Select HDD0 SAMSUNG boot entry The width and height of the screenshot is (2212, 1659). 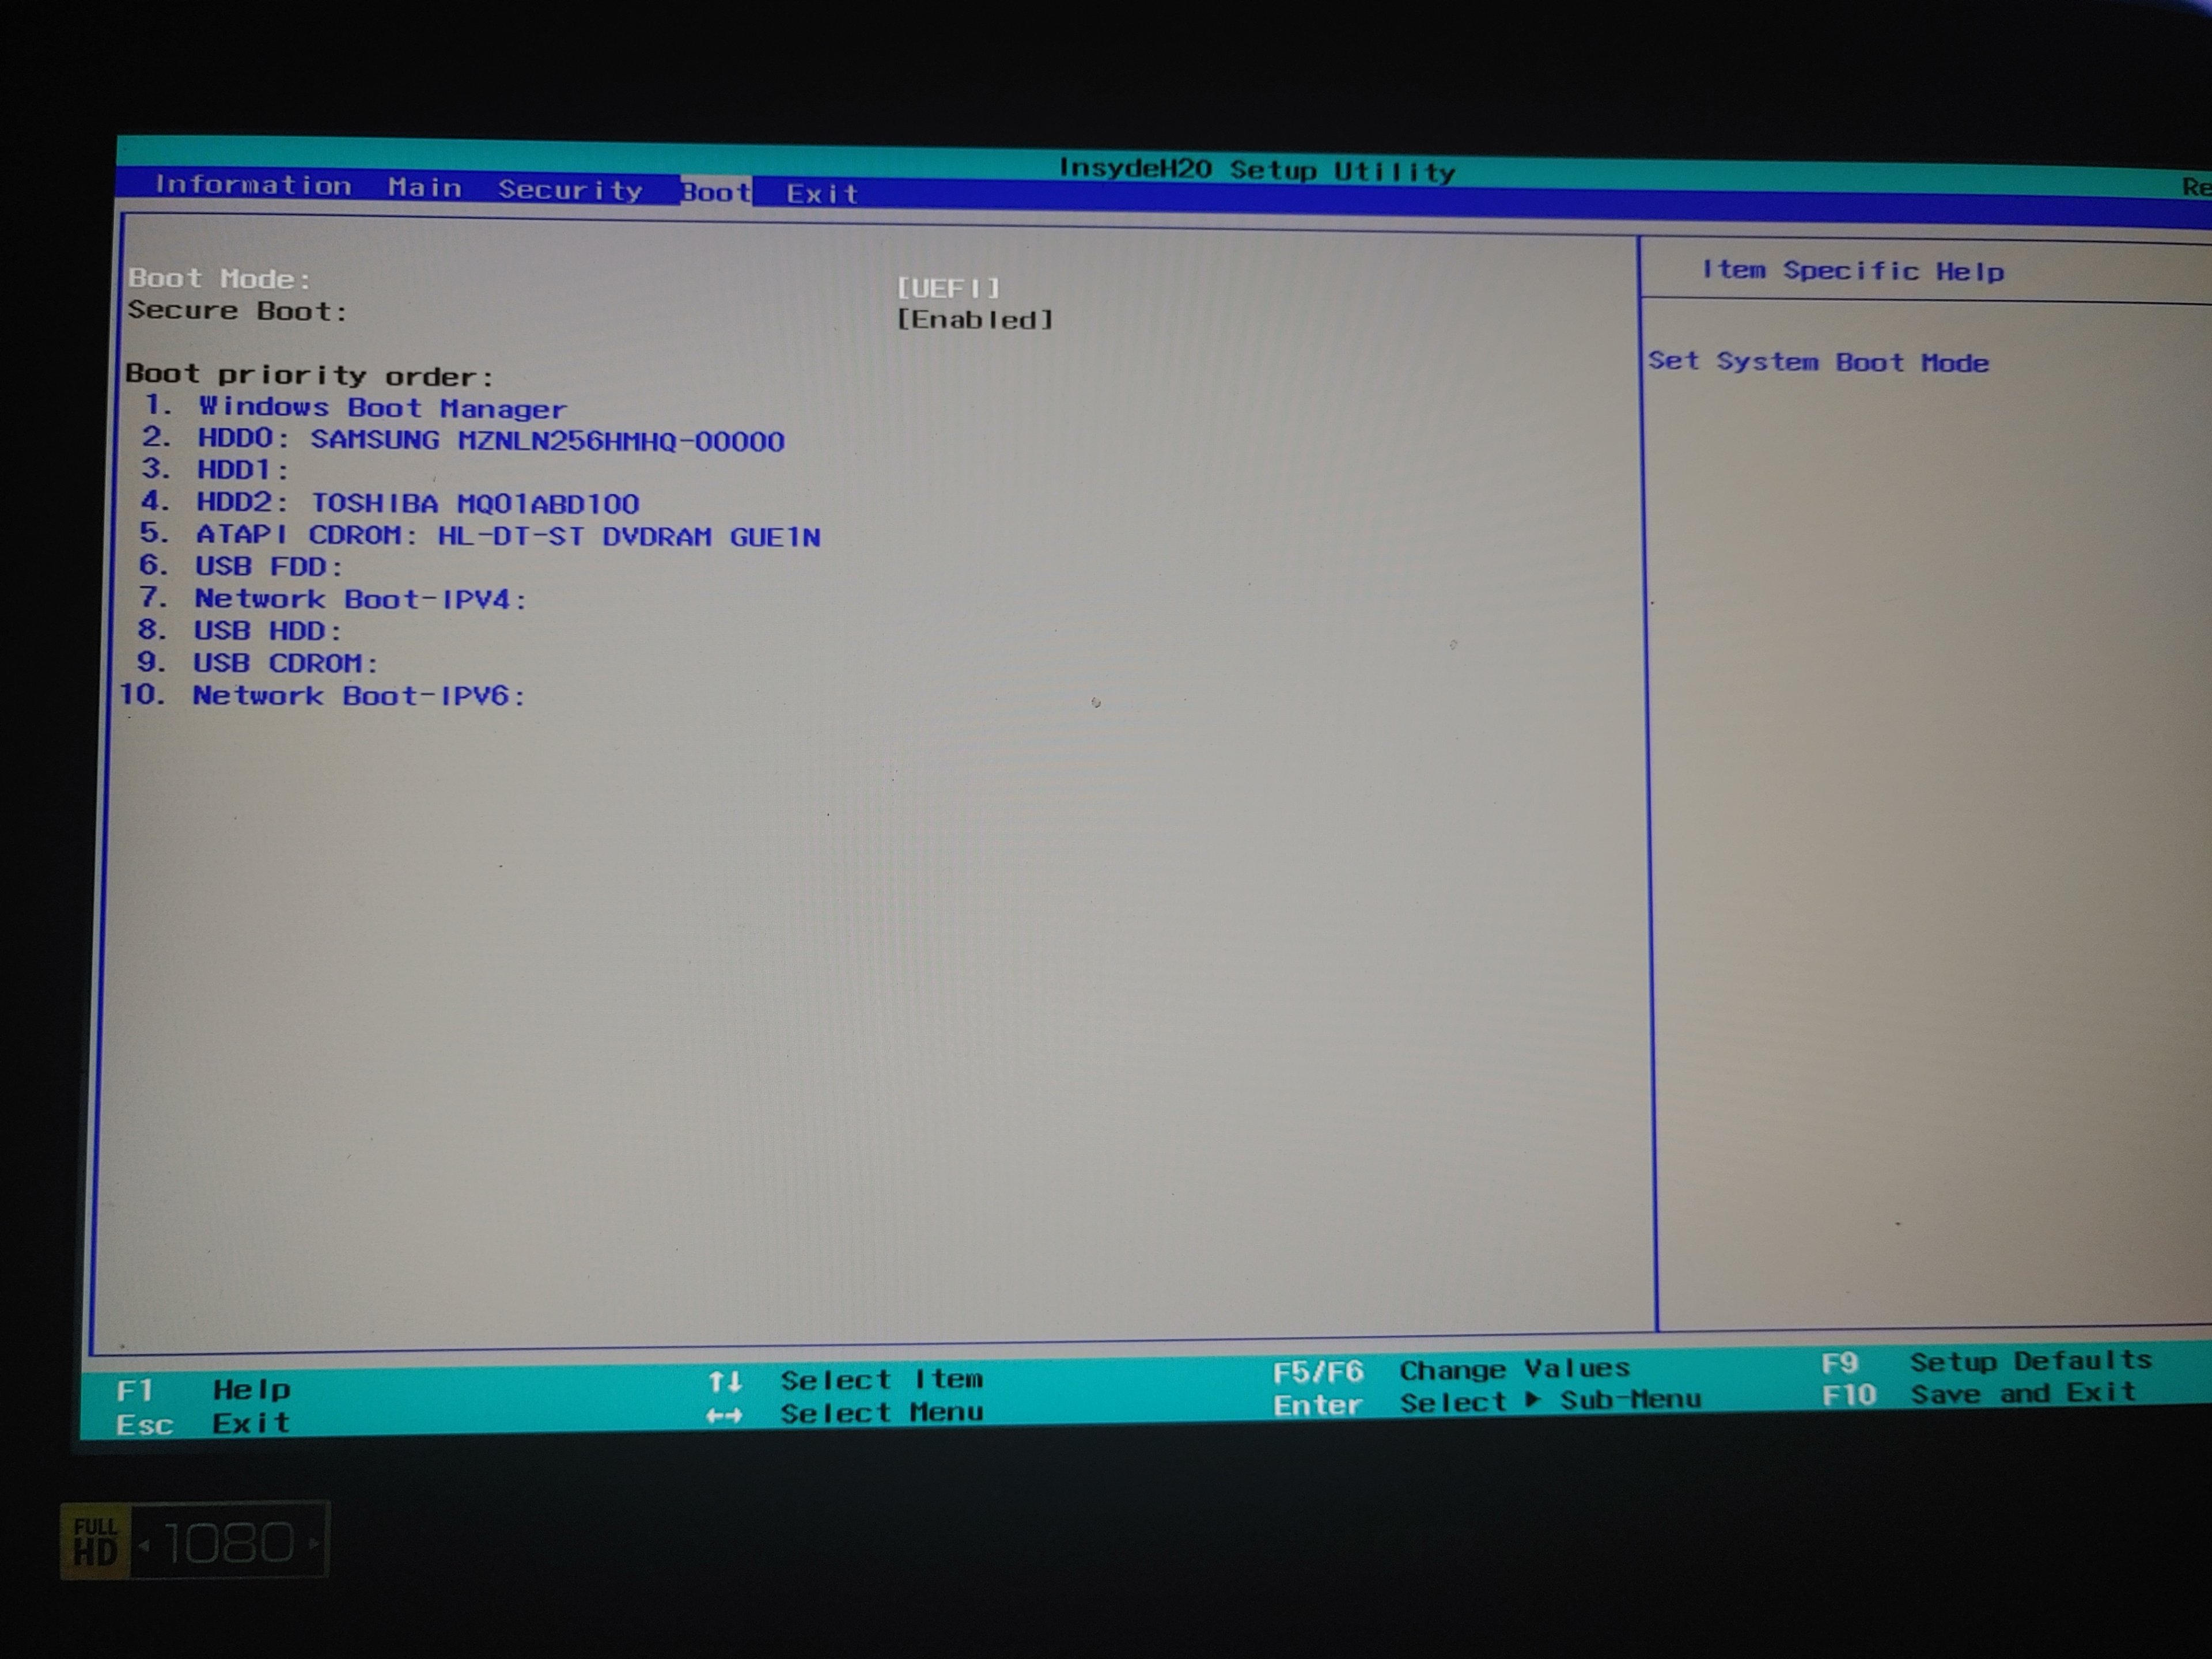[x=490, y=440]
